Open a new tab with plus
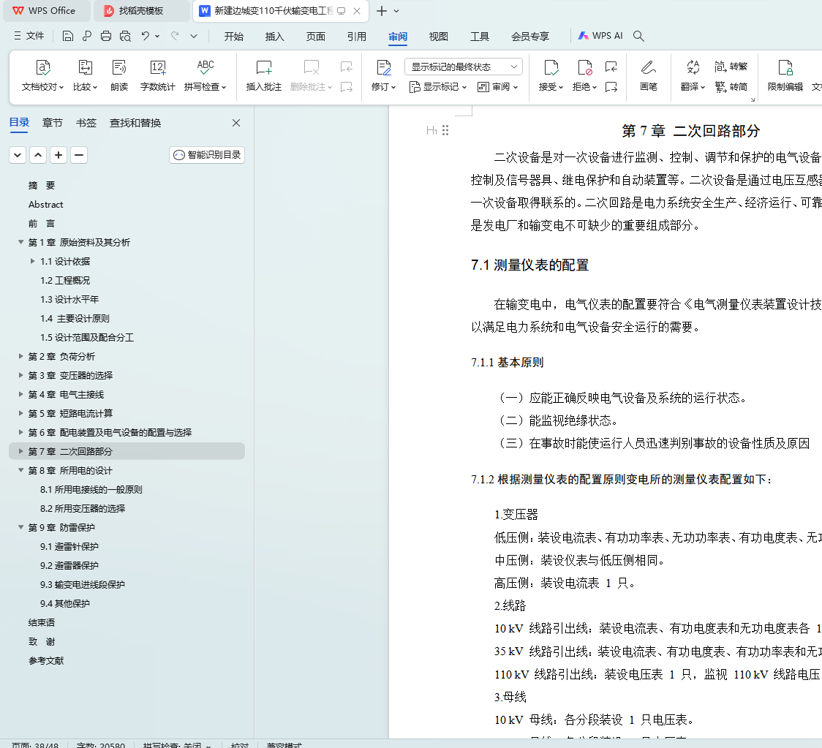822x748 pixels. 382,11
